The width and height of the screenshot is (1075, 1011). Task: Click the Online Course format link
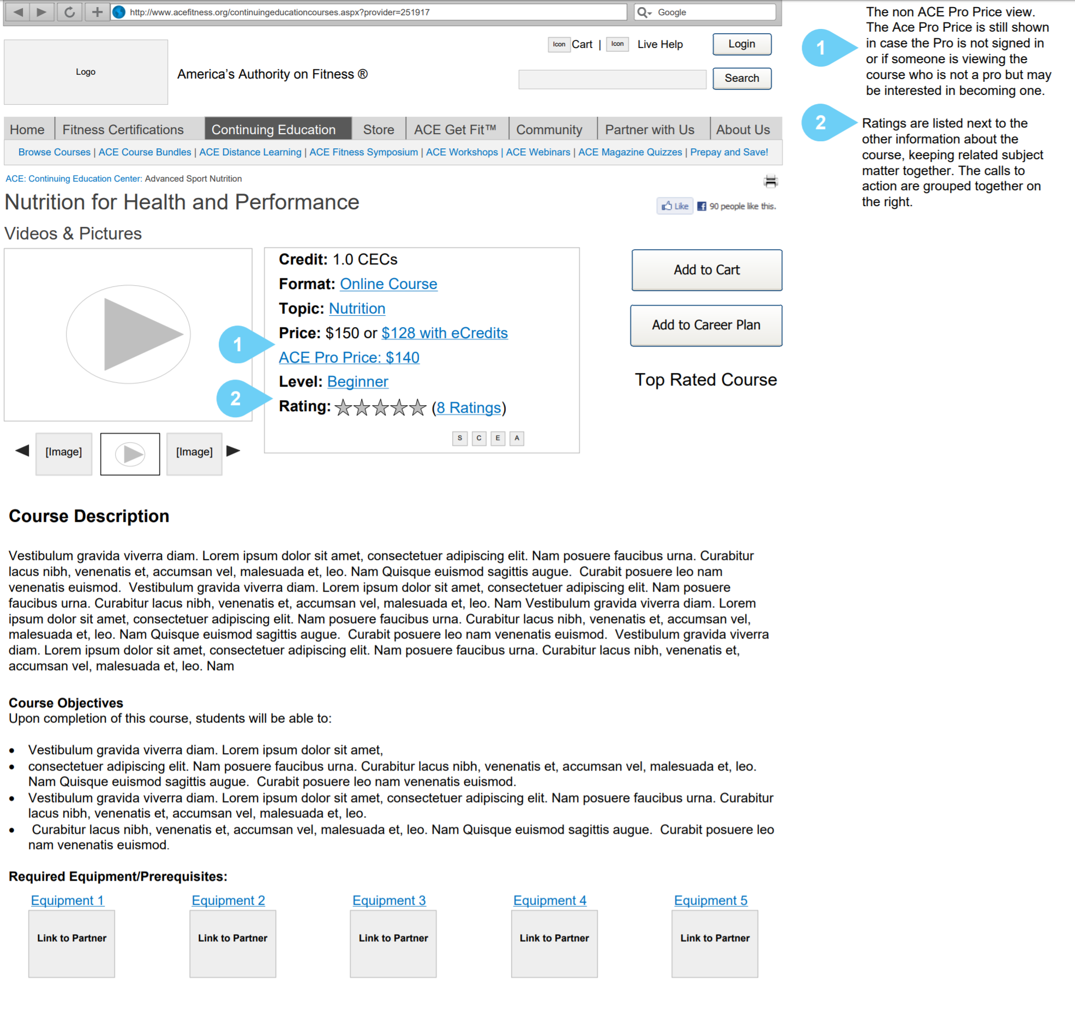(x=388, y=284)
